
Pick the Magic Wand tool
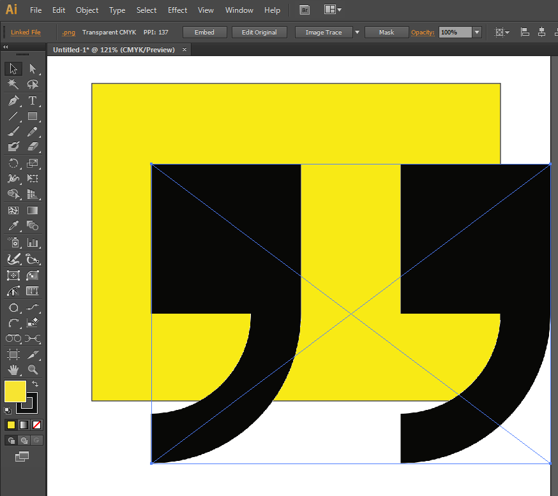point(13,84)
